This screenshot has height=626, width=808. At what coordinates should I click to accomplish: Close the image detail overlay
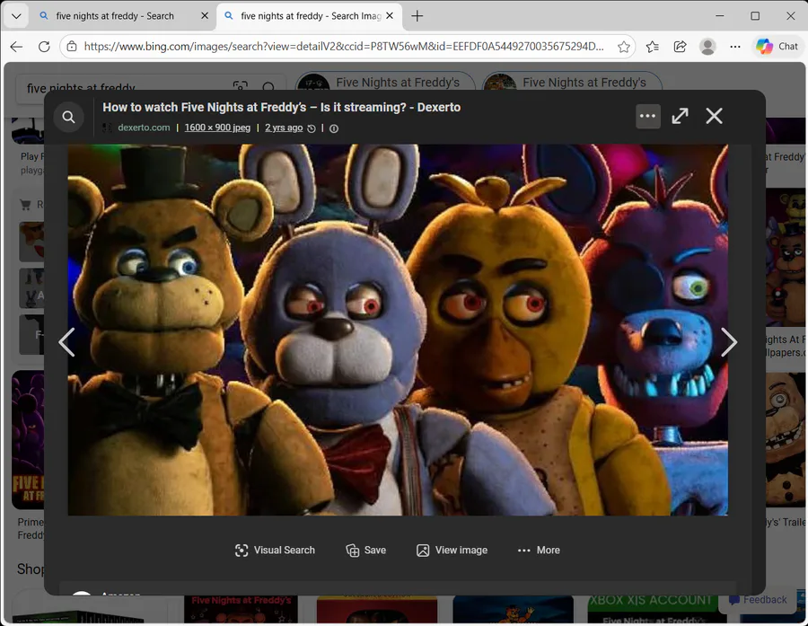pyautogui.click(x=715, y=116)
